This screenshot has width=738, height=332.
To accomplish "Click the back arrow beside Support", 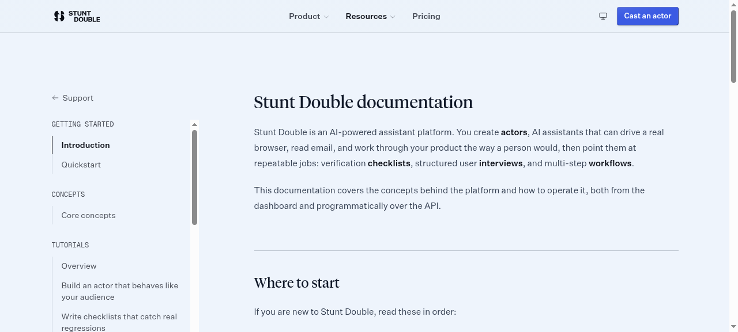I will point(55,98).
